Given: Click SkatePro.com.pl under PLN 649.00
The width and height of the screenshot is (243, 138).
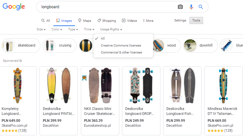Looking at the screenshot, I should click(14, 126).
